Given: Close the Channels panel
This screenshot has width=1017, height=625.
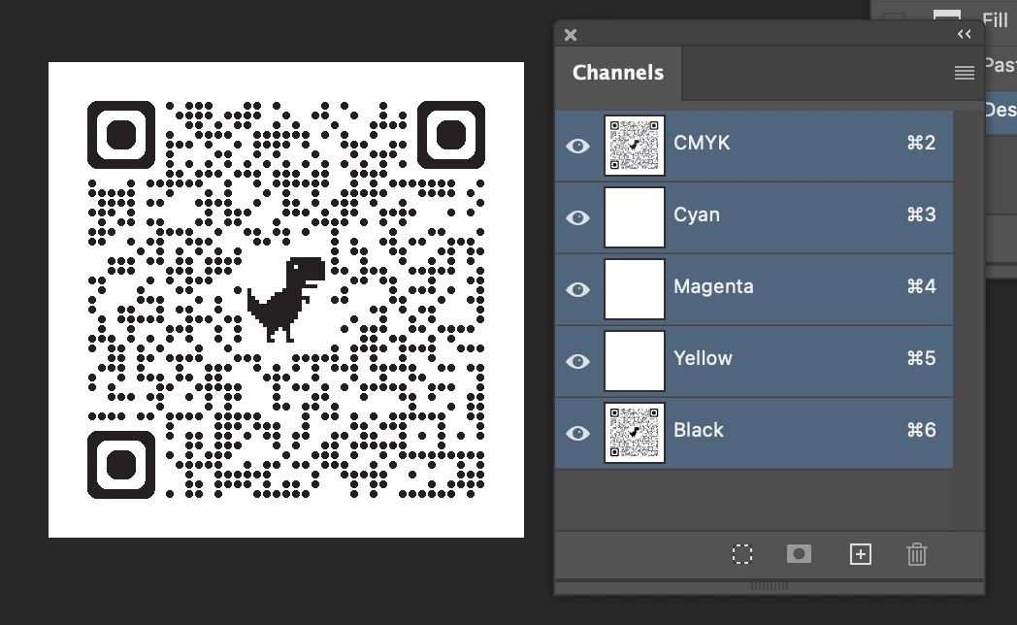Looking at the screenshot, I should (x=570, y=35).
